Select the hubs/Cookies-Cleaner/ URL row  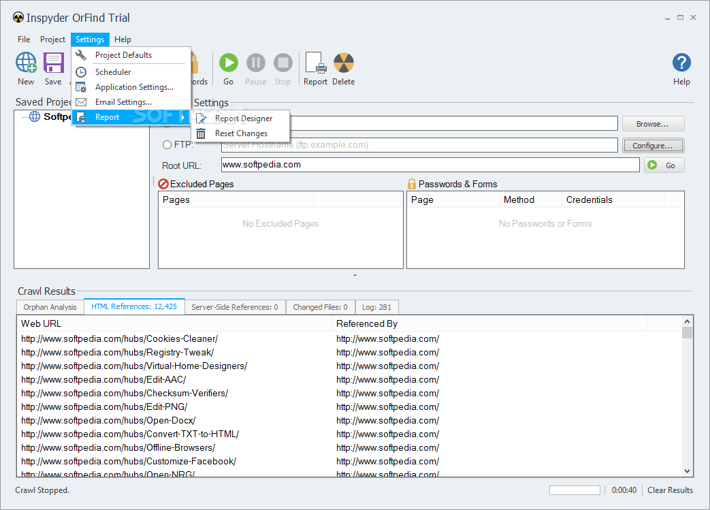tap(349, 339)
